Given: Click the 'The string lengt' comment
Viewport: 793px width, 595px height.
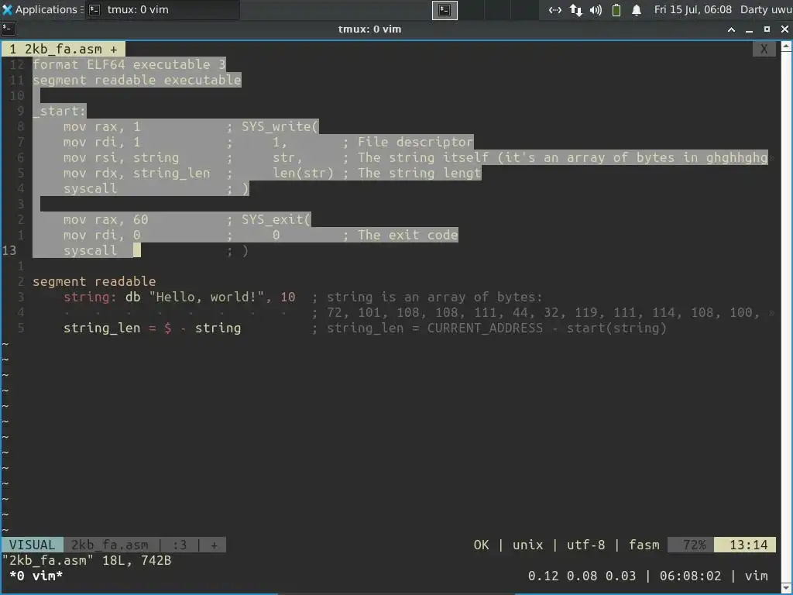Looking at the screenshot, I should 419,173.
